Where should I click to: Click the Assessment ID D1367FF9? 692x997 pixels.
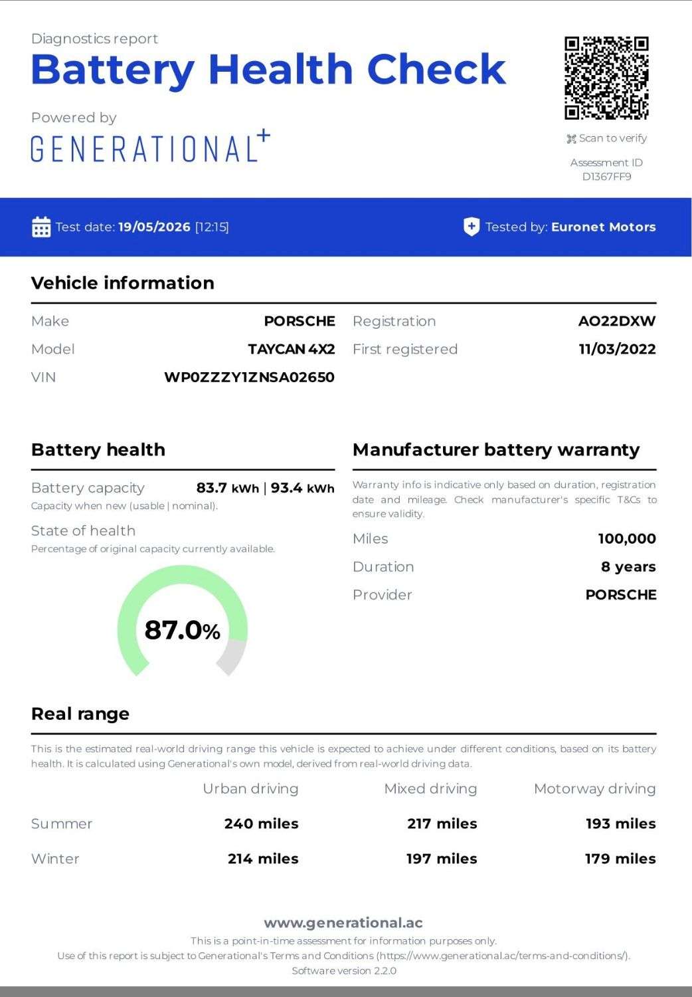click(606, 169)
